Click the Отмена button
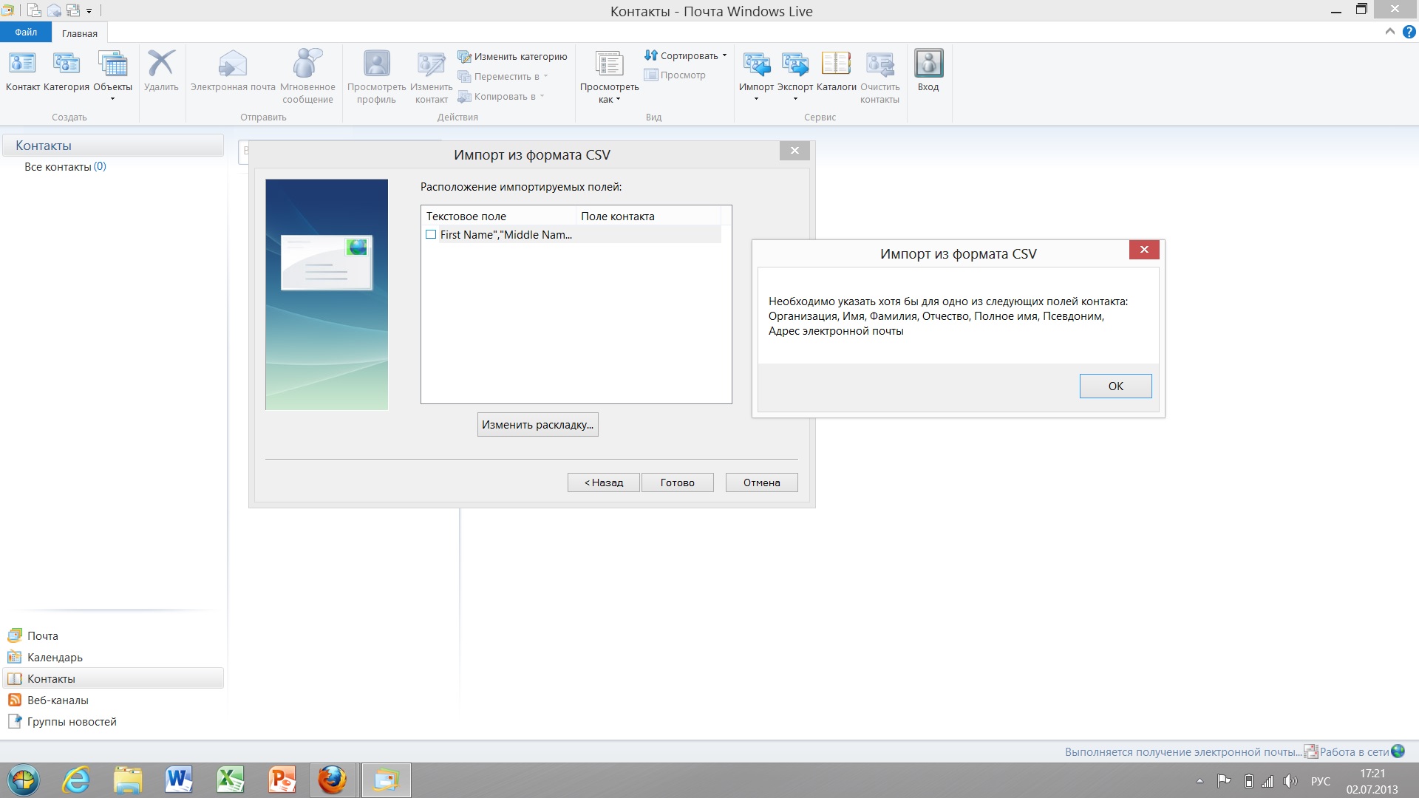This screenshot has width=1419, height=798. [761, 482]
